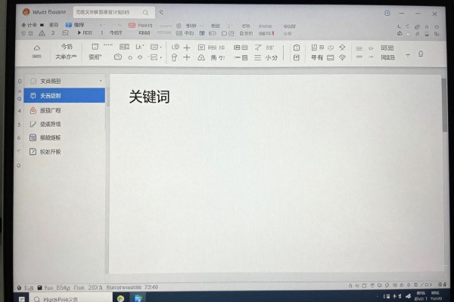Click the lower plus icon in the ribbon
The image size is (454, 302).
point(187,57)
